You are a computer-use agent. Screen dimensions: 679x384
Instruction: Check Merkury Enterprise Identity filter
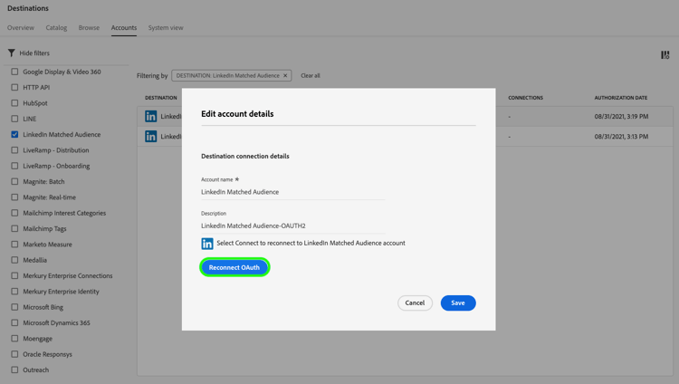coord(14,292)
